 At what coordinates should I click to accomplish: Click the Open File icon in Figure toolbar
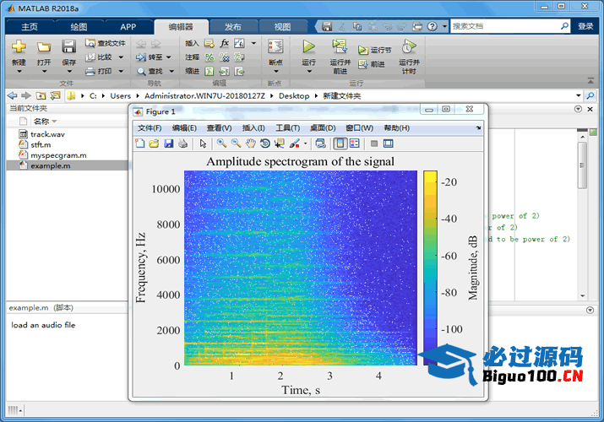point(154,143)
